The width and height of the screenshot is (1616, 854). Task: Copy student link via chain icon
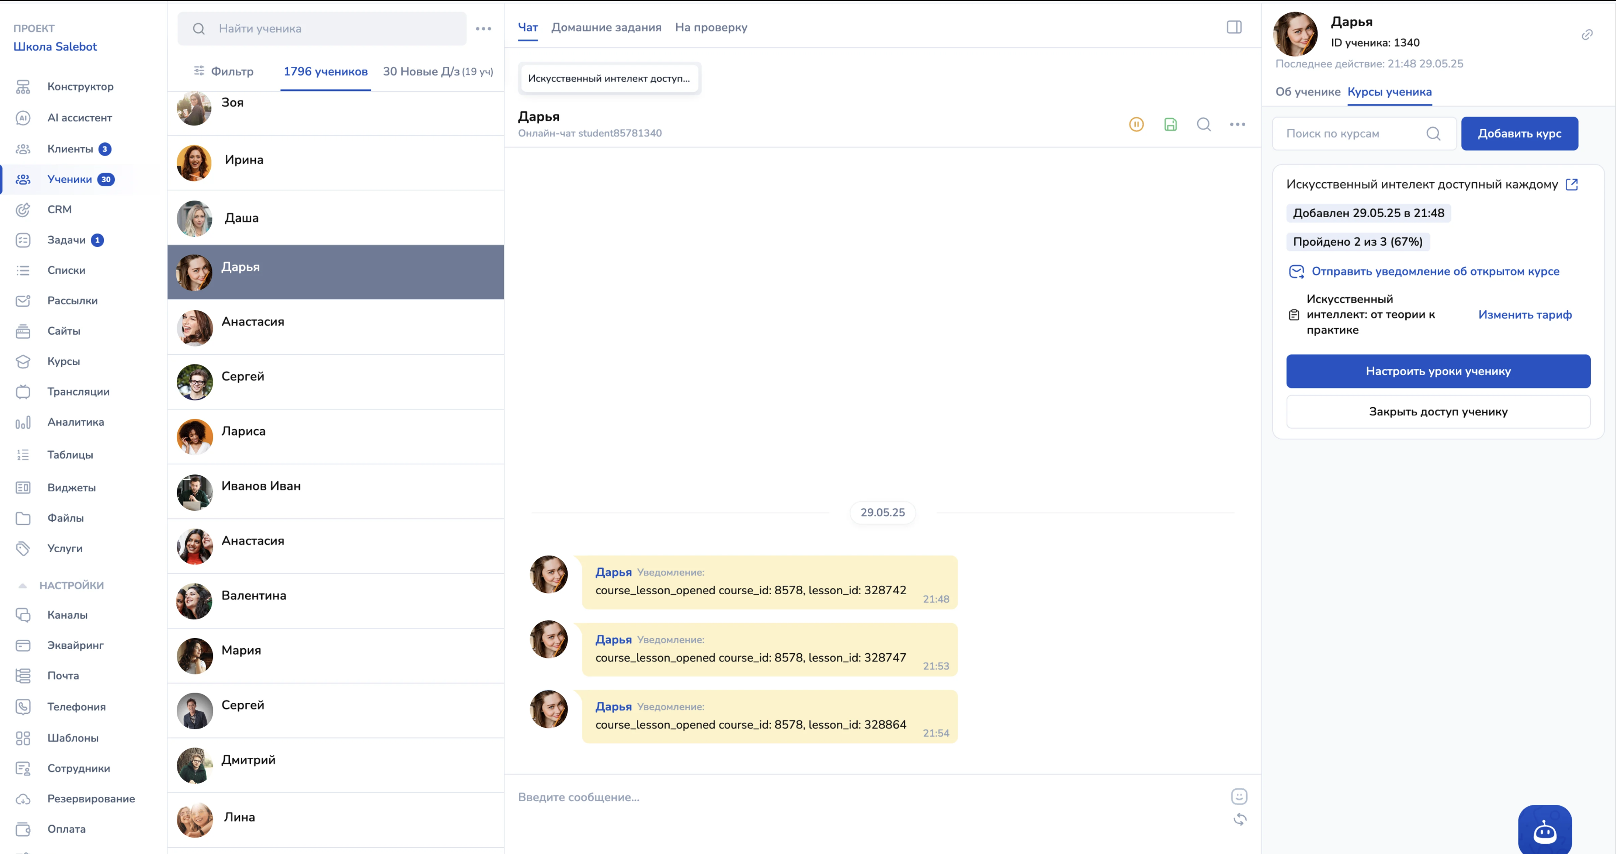pyautogui.click(x=1587, y=35)
